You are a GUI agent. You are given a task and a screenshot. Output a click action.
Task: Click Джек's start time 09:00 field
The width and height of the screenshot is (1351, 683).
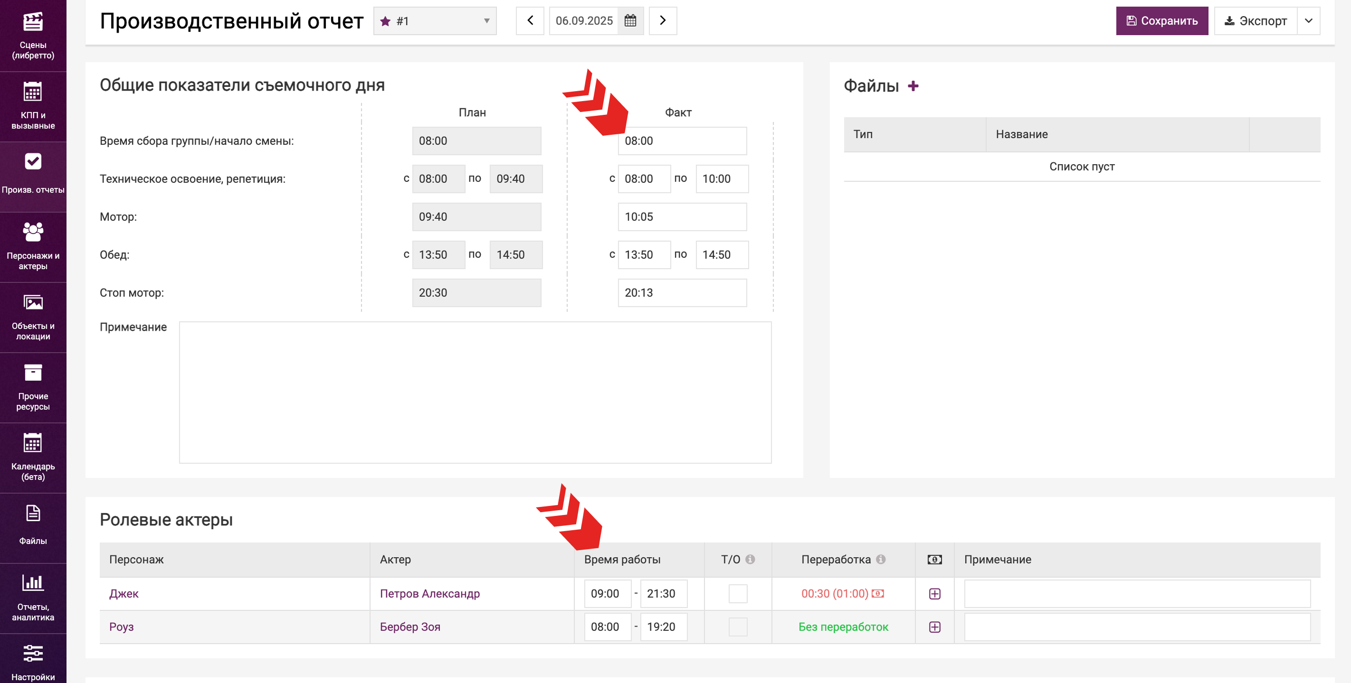click(x=607, y=594)
